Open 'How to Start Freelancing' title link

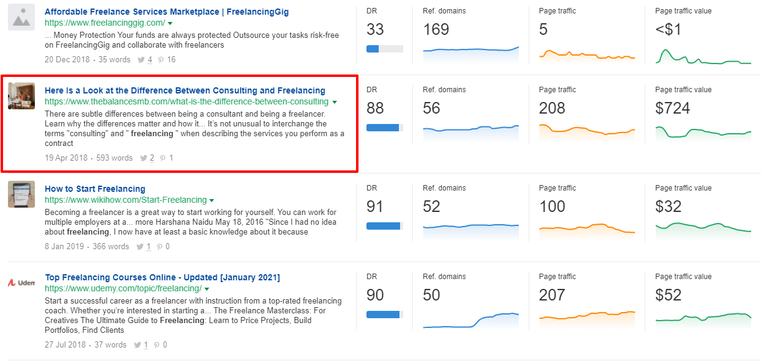tap(95, 189)
